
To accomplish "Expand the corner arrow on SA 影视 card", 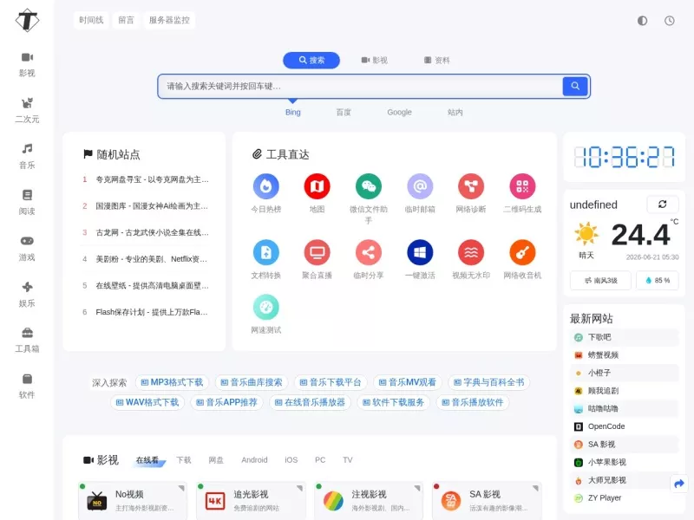I will [535, 488].
